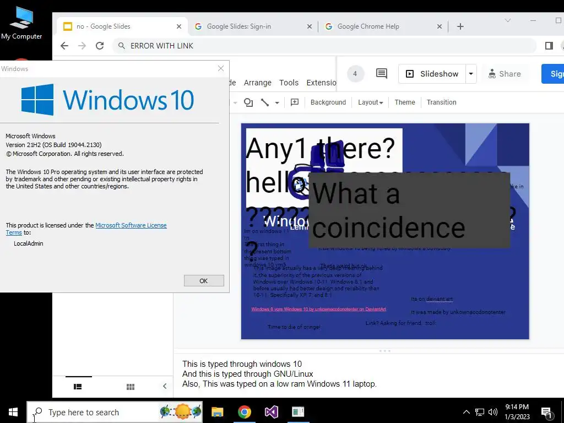Click the Chrome icon in the taskbar
Viewport: 564px width, 423px height.
pos(244,412)
